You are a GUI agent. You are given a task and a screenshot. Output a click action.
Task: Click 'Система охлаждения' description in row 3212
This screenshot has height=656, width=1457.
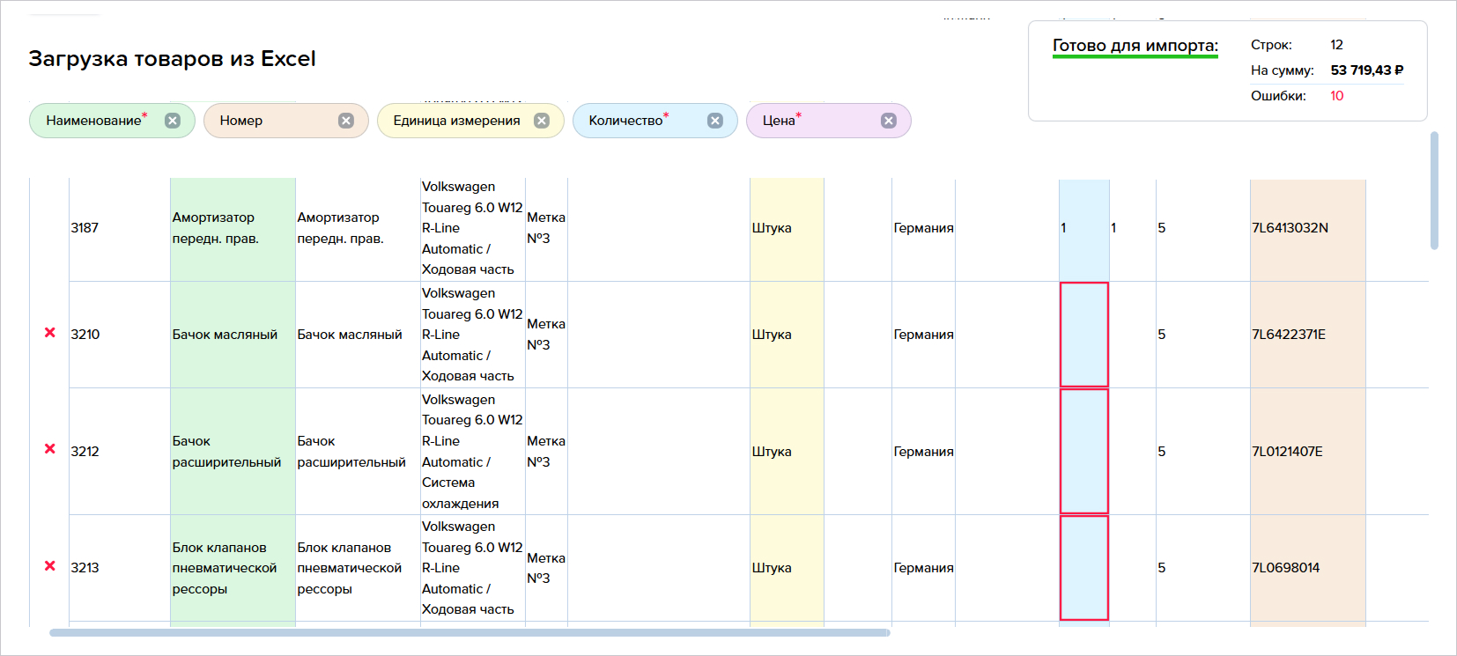pyautogui.click(x=460, y=493)
